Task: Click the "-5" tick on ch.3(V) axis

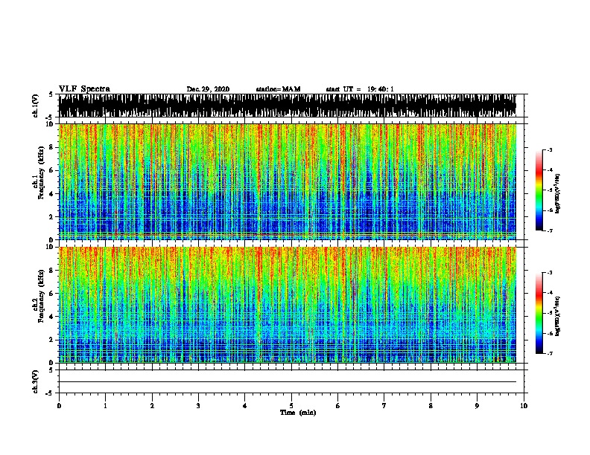Action: point(51,393)
